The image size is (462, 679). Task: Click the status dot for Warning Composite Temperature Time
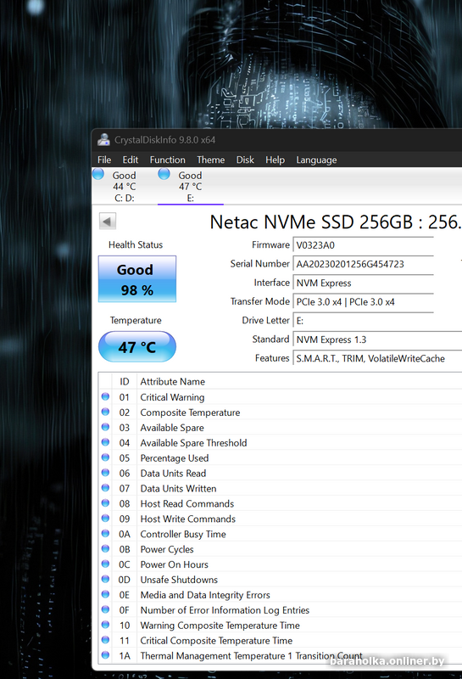[x=105, y=625]
